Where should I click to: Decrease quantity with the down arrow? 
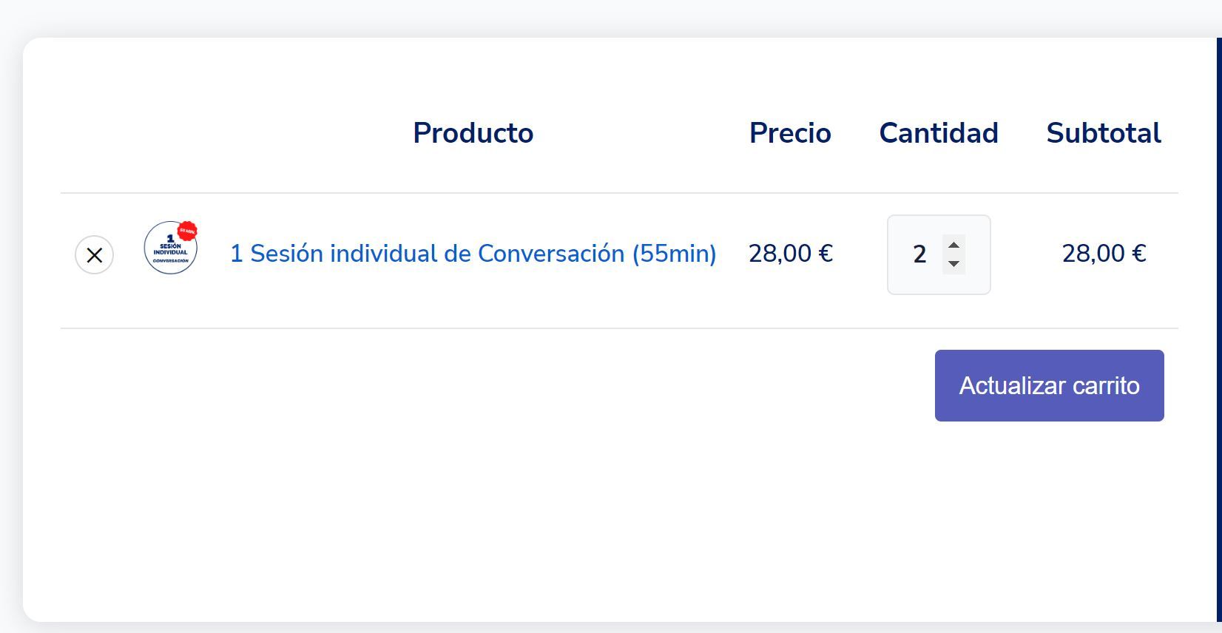click(x=953, y=264)
